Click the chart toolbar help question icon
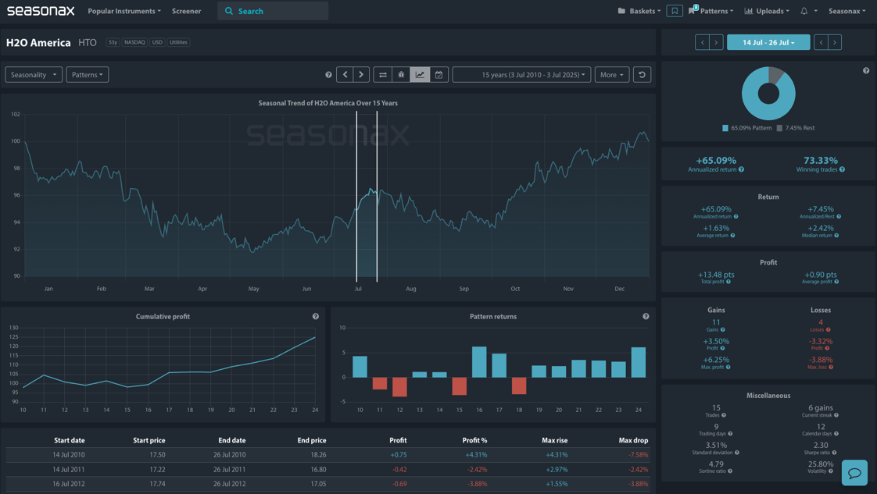 (x=328, y=75)
